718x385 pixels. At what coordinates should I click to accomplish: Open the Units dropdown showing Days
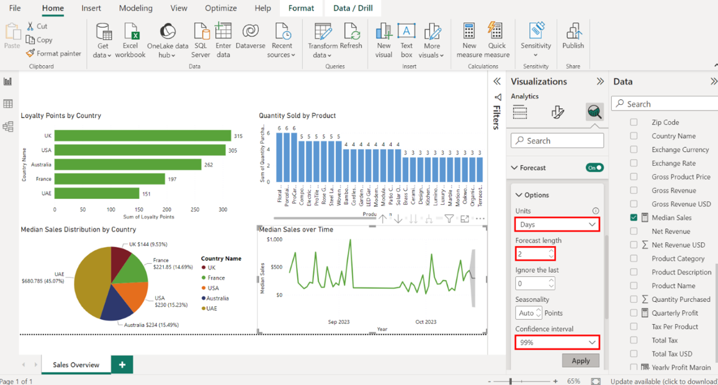(557, 224)
